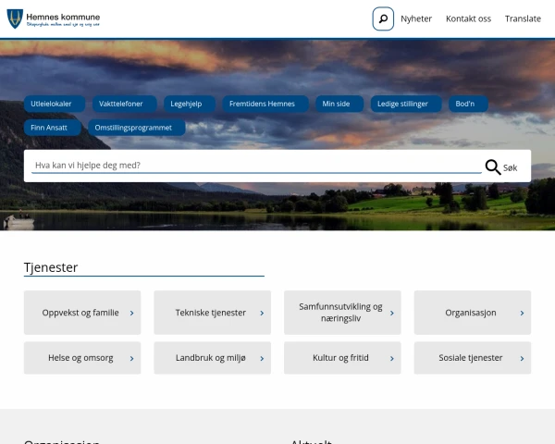Open Kontakt oss in the top menu

468,18
